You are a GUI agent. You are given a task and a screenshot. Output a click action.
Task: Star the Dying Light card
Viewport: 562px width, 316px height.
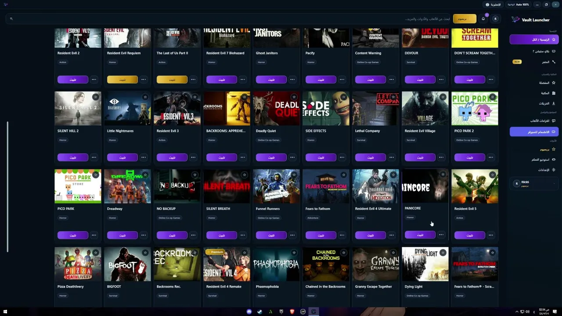[443, 252]
